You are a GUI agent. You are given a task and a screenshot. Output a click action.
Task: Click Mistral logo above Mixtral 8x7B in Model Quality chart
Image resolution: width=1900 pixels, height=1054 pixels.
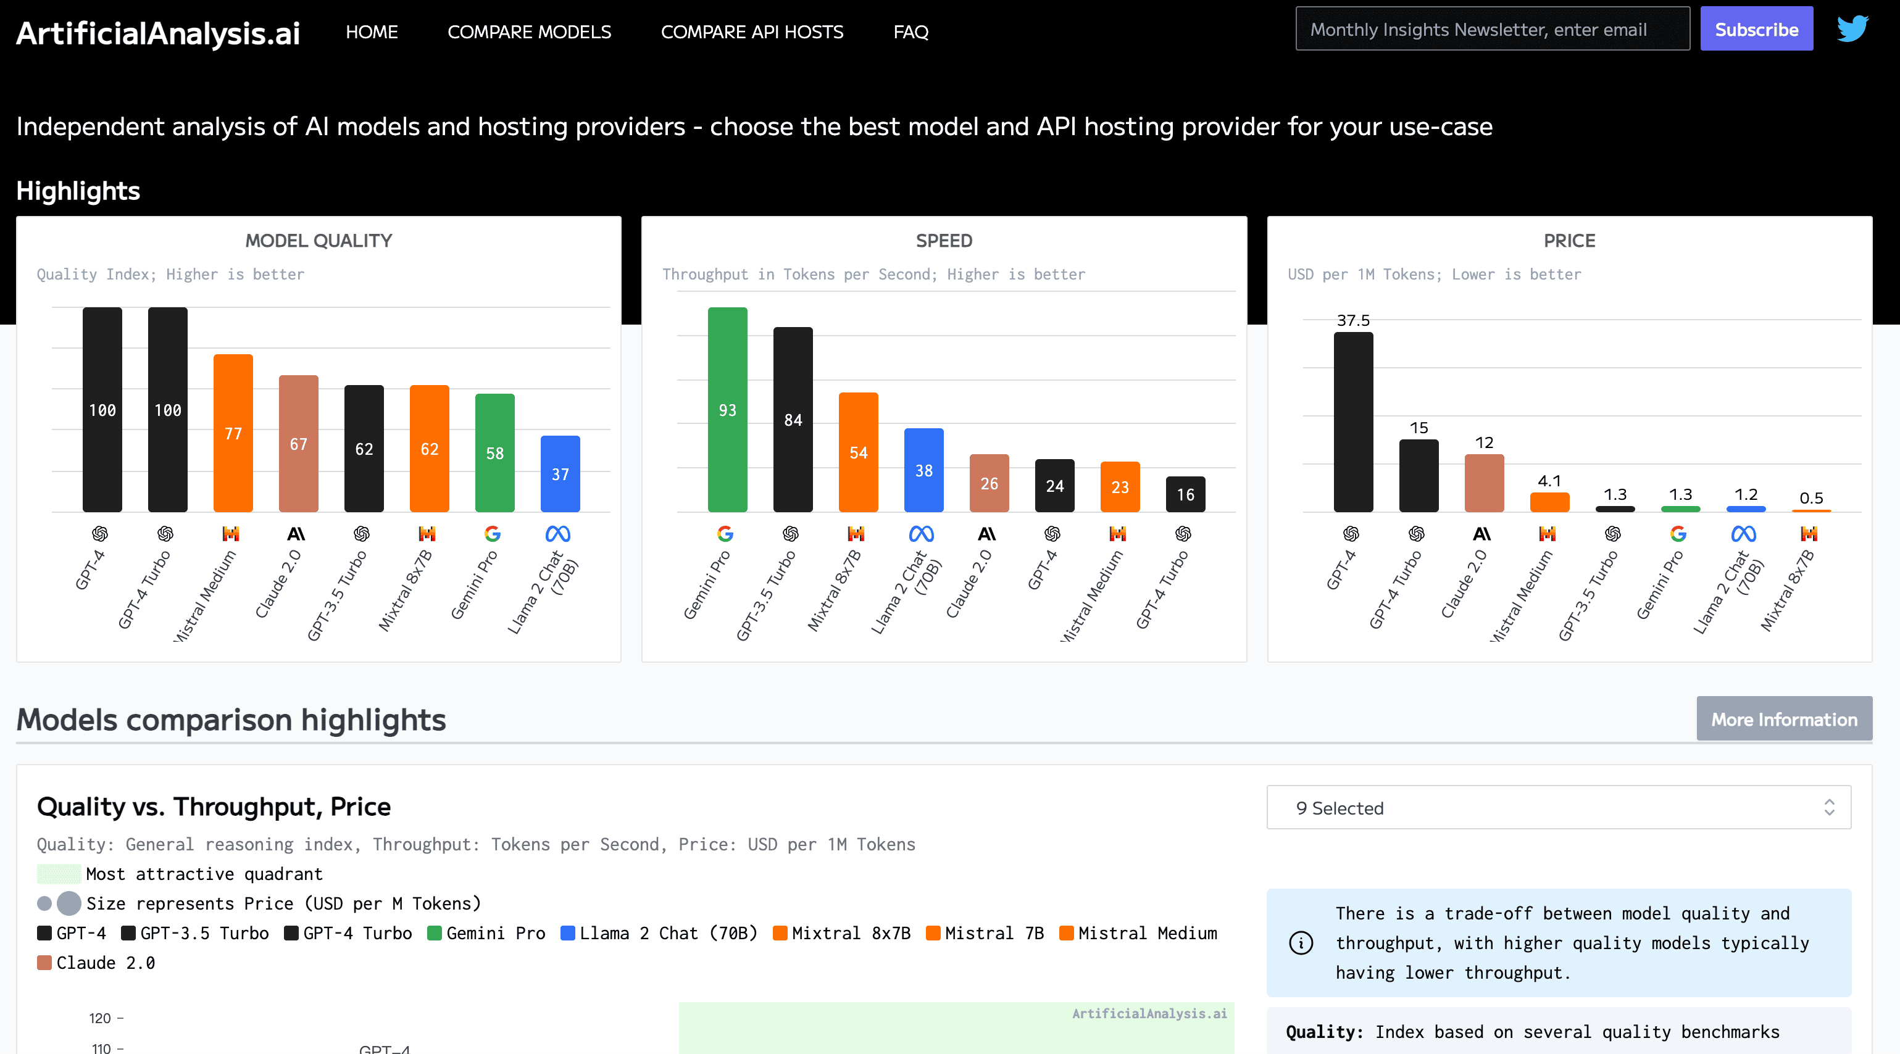click(x=427, y=533)
